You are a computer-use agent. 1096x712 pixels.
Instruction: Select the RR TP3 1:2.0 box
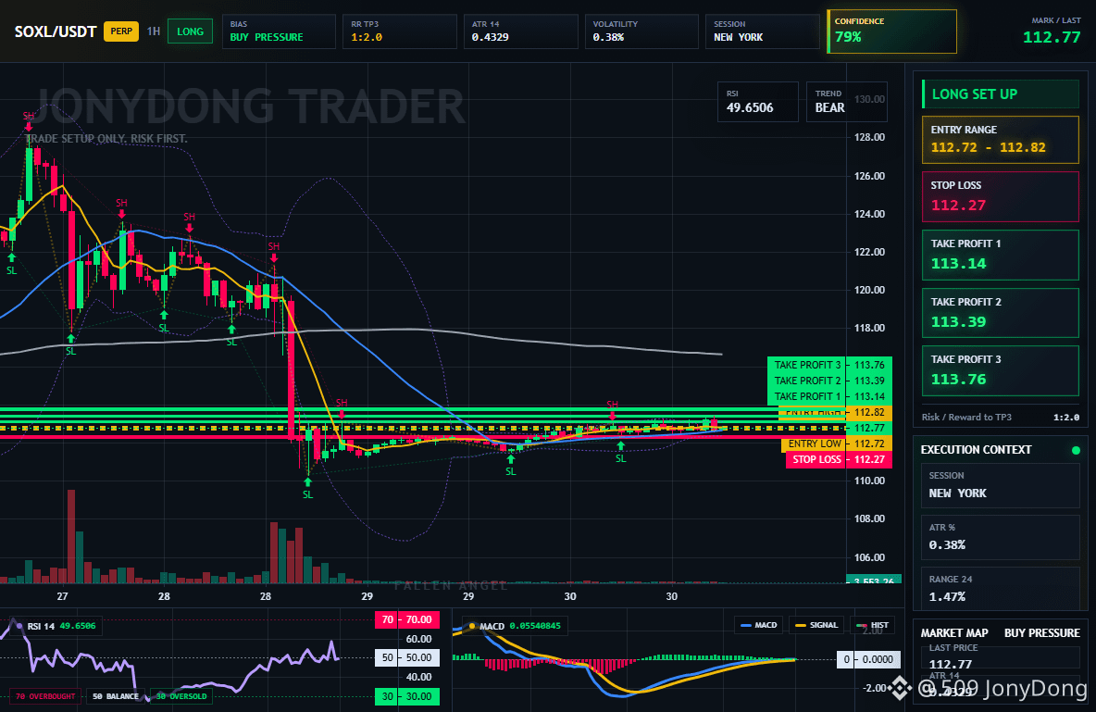[x=400, y=31]
